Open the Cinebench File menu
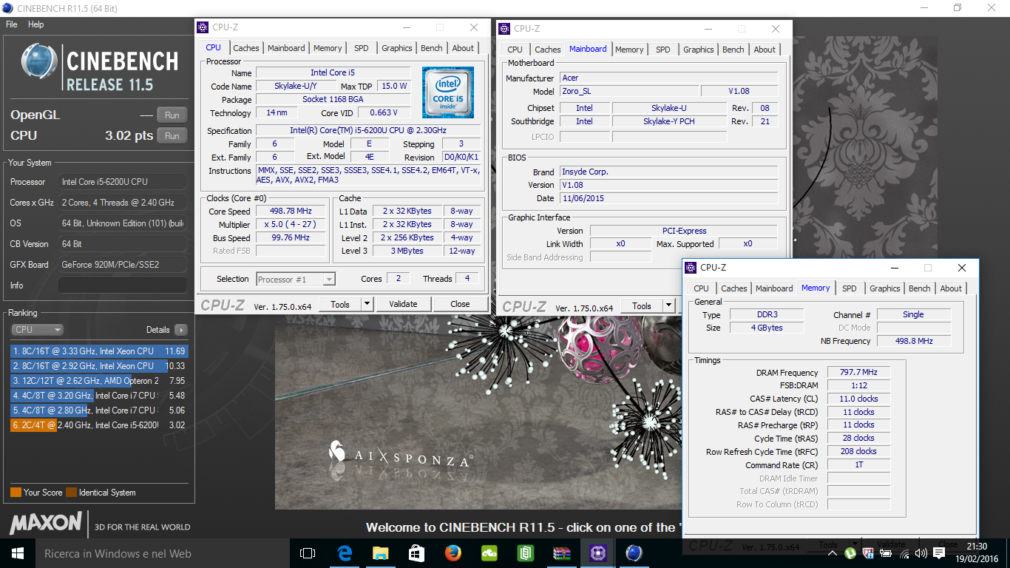Image resolution: width=1010 pixels, height=568 pixels. pyautogui.click(x=11, y=24)
